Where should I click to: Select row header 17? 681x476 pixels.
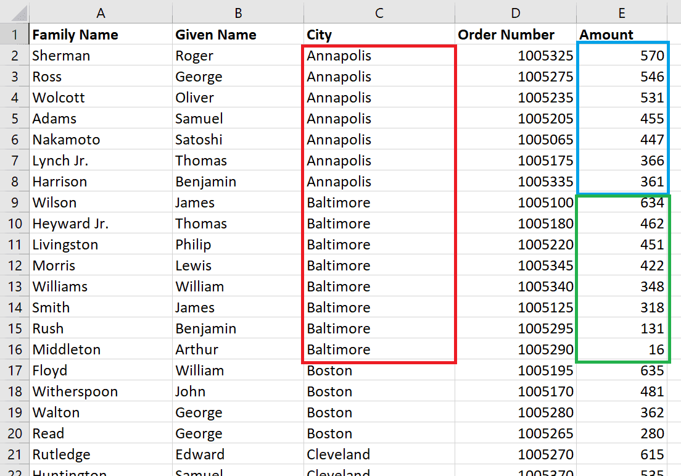tap(15, 370)
